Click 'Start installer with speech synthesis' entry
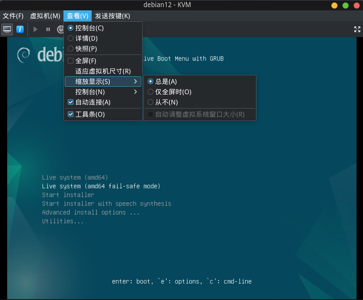The width and height of the screenshot is (363, 300). 107,204
